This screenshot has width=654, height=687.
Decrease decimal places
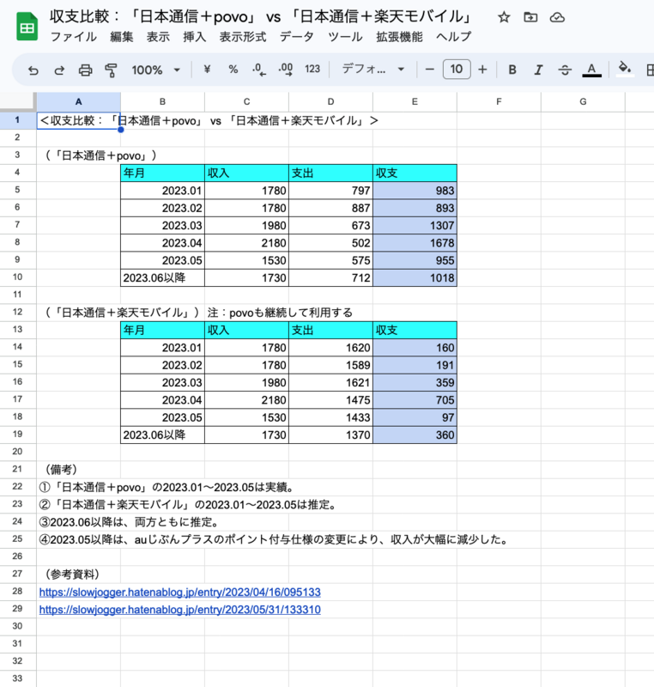coord(258,70)
